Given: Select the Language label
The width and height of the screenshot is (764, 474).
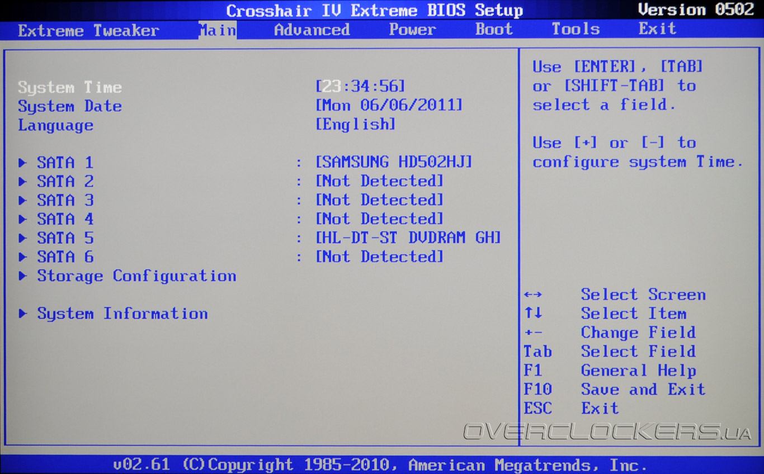Looking at the screenshot, I should click(x=55, y=126).
